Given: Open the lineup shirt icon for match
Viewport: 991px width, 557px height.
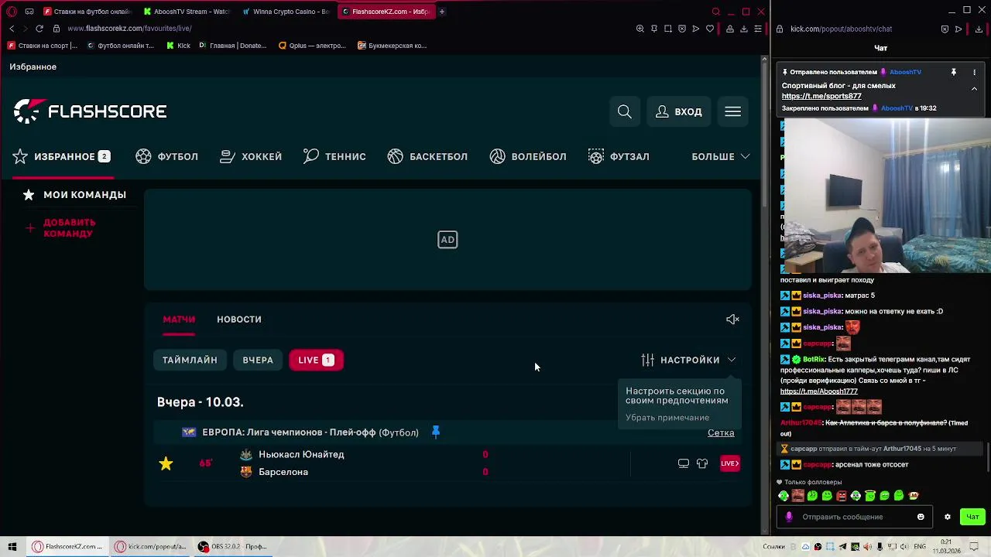Looking at the screenshot, I should pyautogui.click(x=702, y=463).
